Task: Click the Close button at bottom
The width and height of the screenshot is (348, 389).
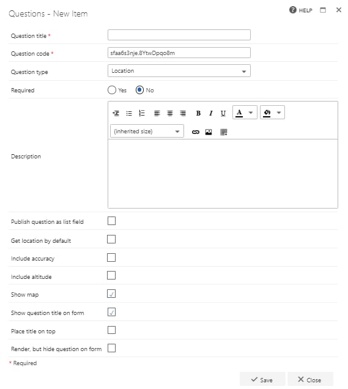Action: (x=310, y=380)
